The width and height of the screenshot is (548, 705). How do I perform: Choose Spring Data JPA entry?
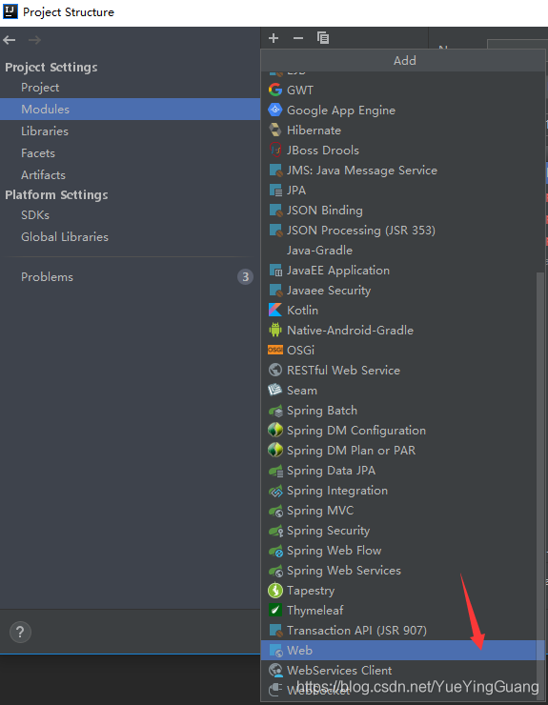pos(402,471)
